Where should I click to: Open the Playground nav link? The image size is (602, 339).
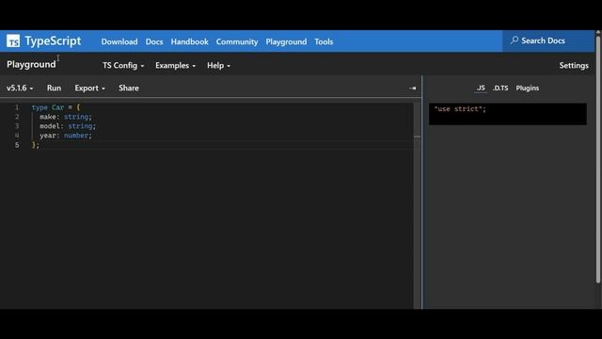point(286,41)
